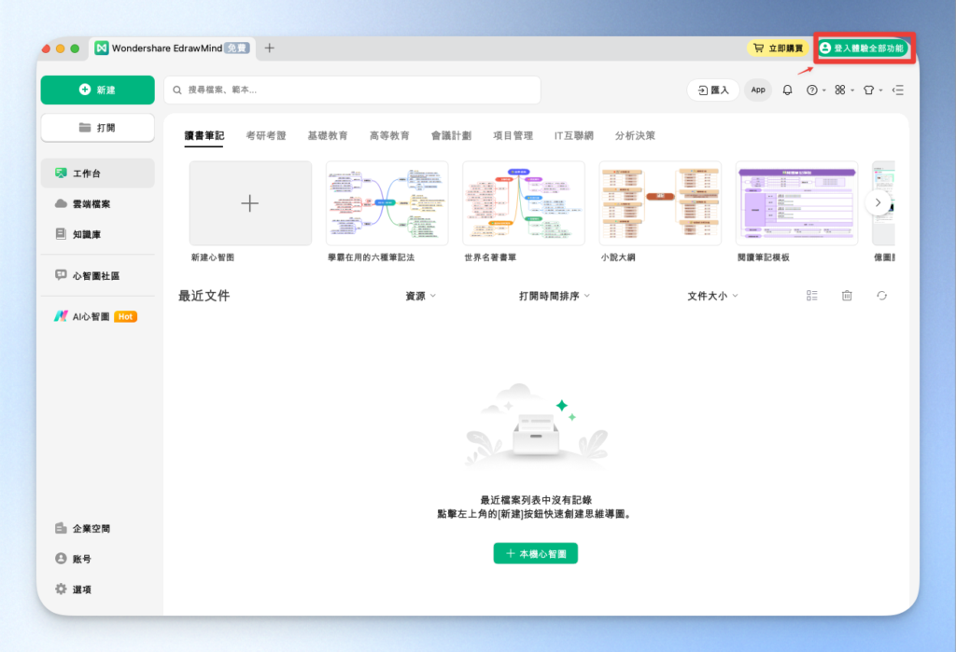Open the help question mark menu

coord(815,90)
